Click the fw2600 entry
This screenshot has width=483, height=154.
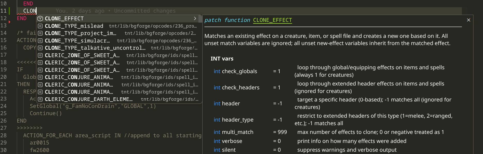pyautogui.click(x=39, y=150)
